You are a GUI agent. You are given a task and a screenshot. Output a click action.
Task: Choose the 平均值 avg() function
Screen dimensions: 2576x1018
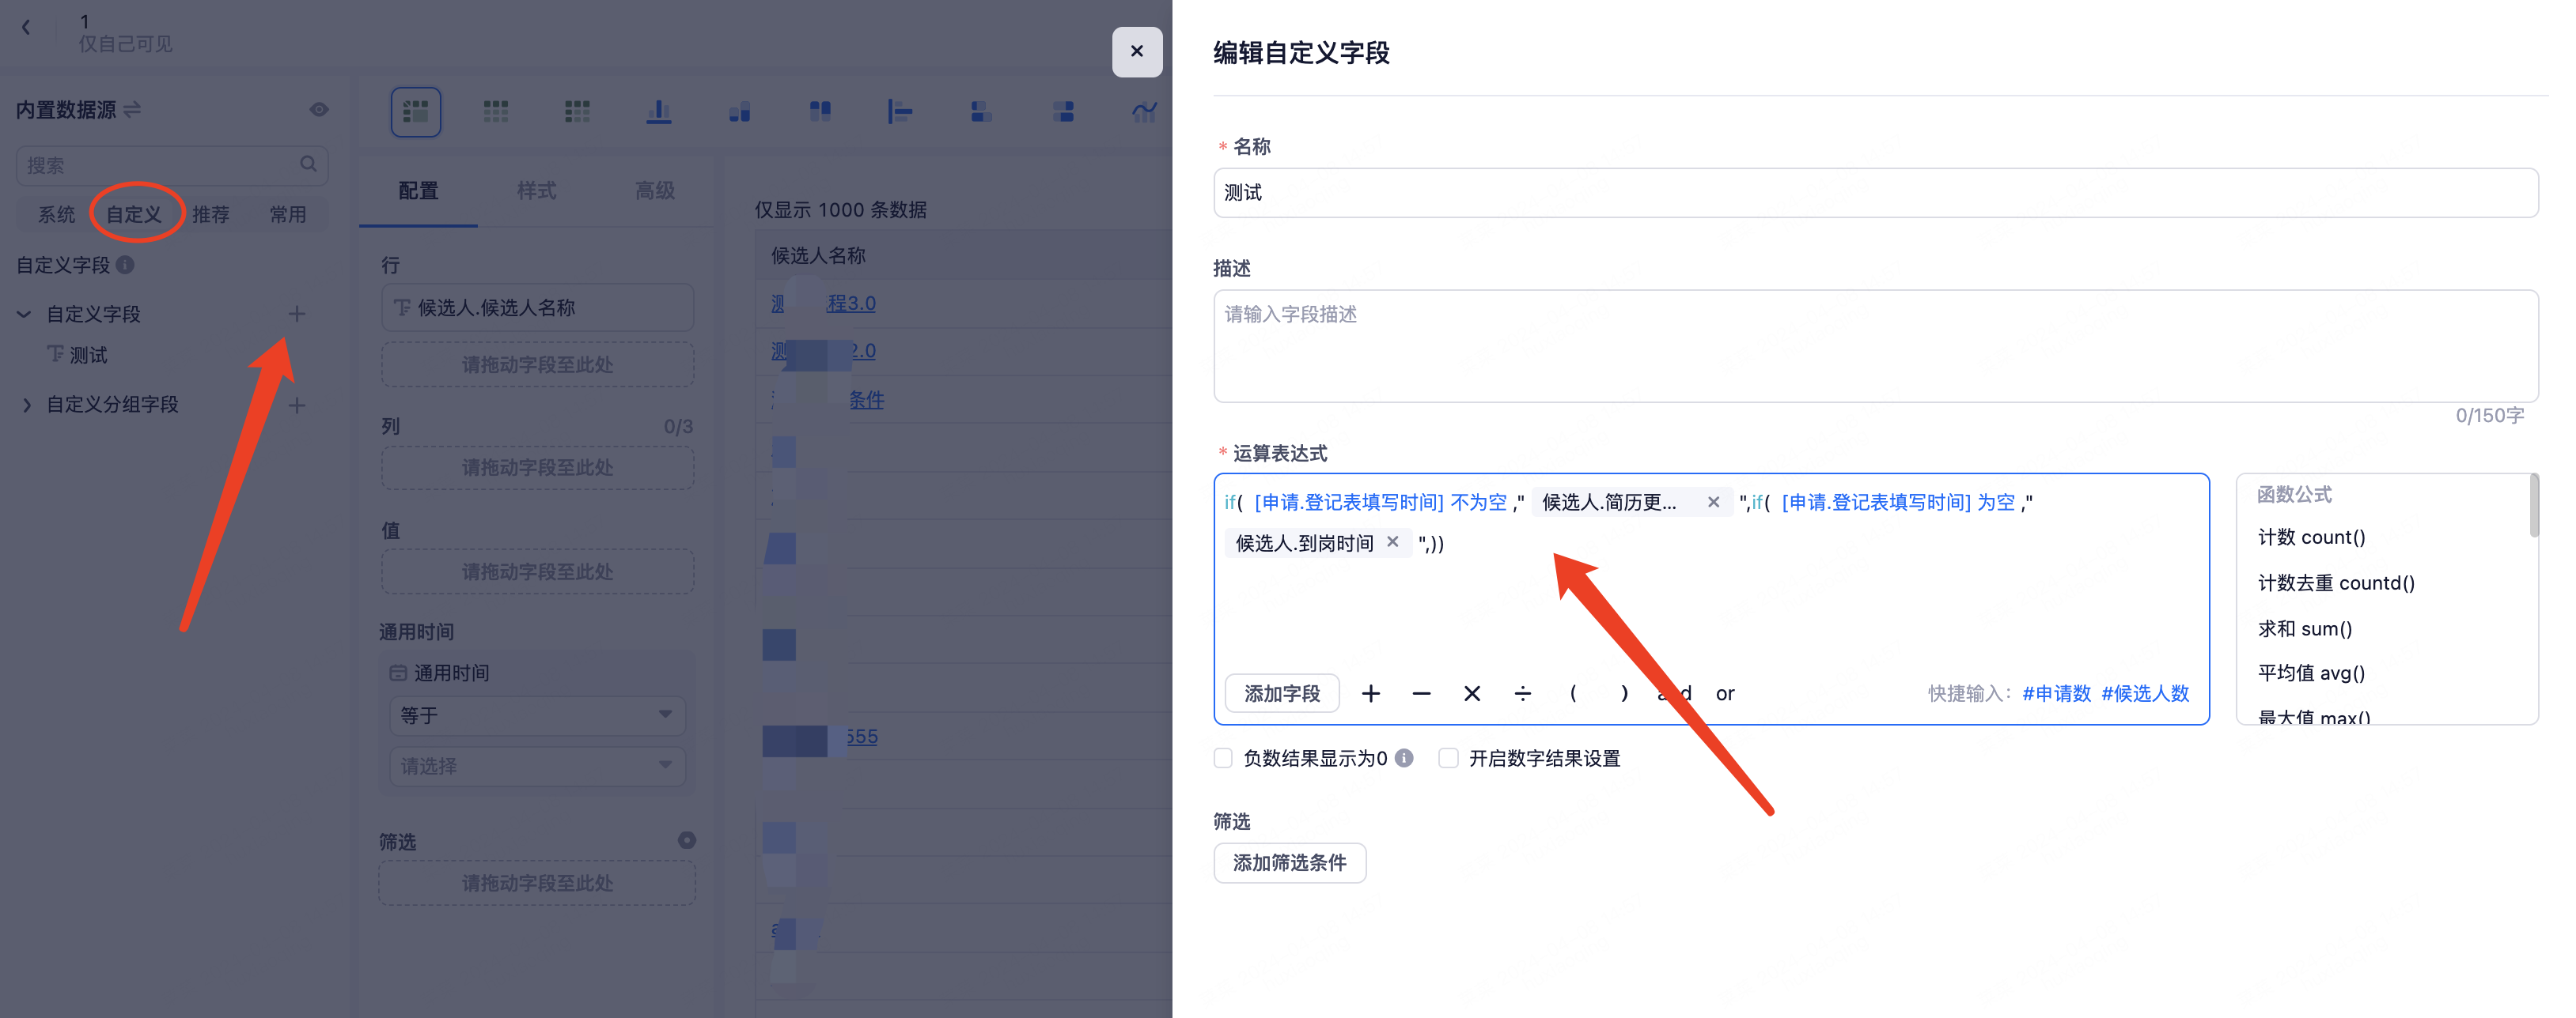click(x=2312, y=673)
